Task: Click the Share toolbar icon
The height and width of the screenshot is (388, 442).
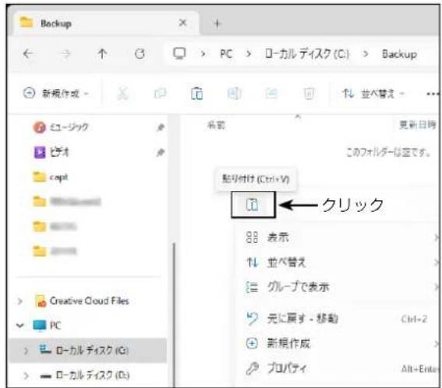Action: 271,93
